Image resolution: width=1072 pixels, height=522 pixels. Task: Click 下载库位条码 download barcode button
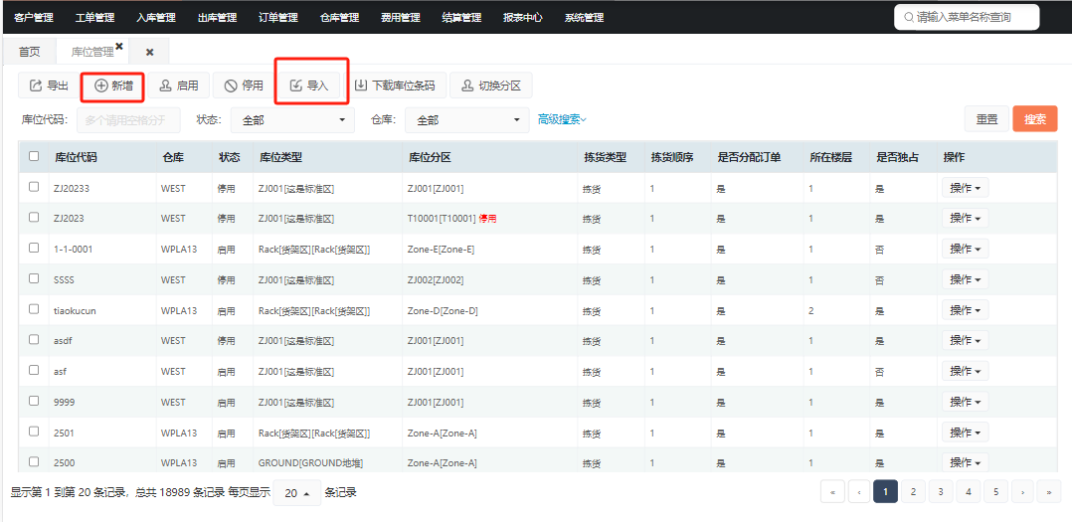coord(395,86)
